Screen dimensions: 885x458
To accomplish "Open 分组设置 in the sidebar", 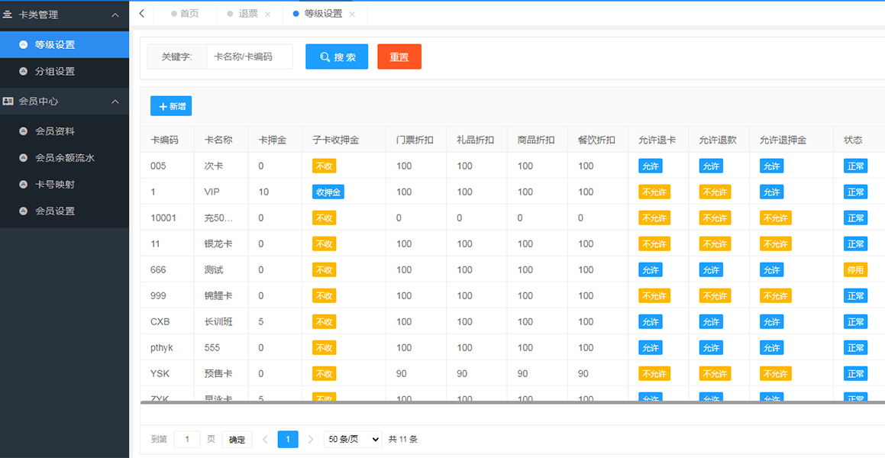I will 55,72.
